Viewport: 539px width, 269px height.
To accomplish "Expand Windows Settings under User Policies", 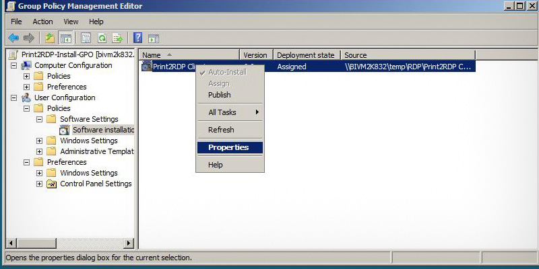I will point(40,141).
